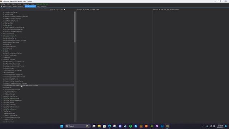Image resolution: width=229 pixels, height=129 pixels.
Task: Select AiSoundParam in the list
Action: click(8, 14)
